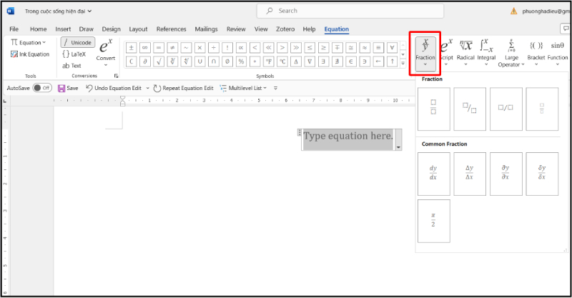
Task: Click the Convert equation button
Action: [106, 50]
